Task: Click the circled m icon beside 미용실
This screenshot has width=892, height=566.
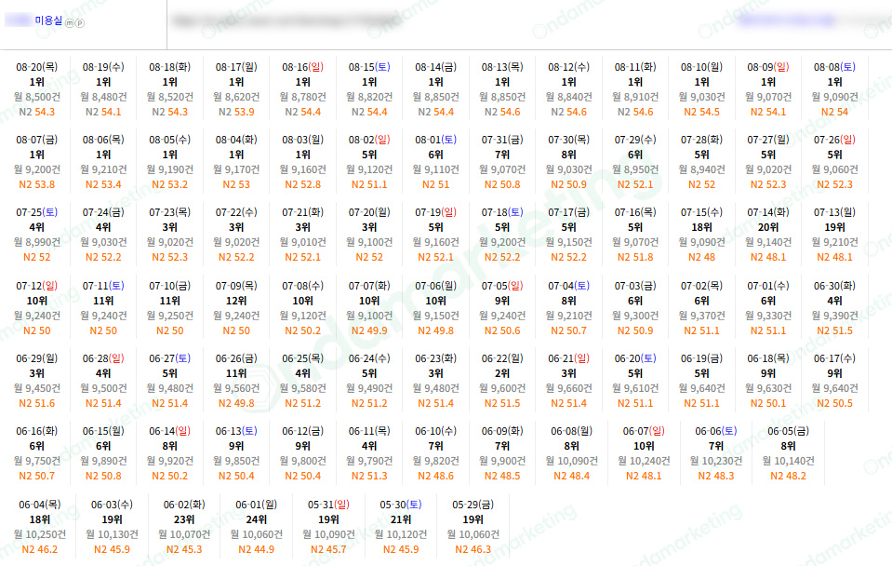Action: 70,23
